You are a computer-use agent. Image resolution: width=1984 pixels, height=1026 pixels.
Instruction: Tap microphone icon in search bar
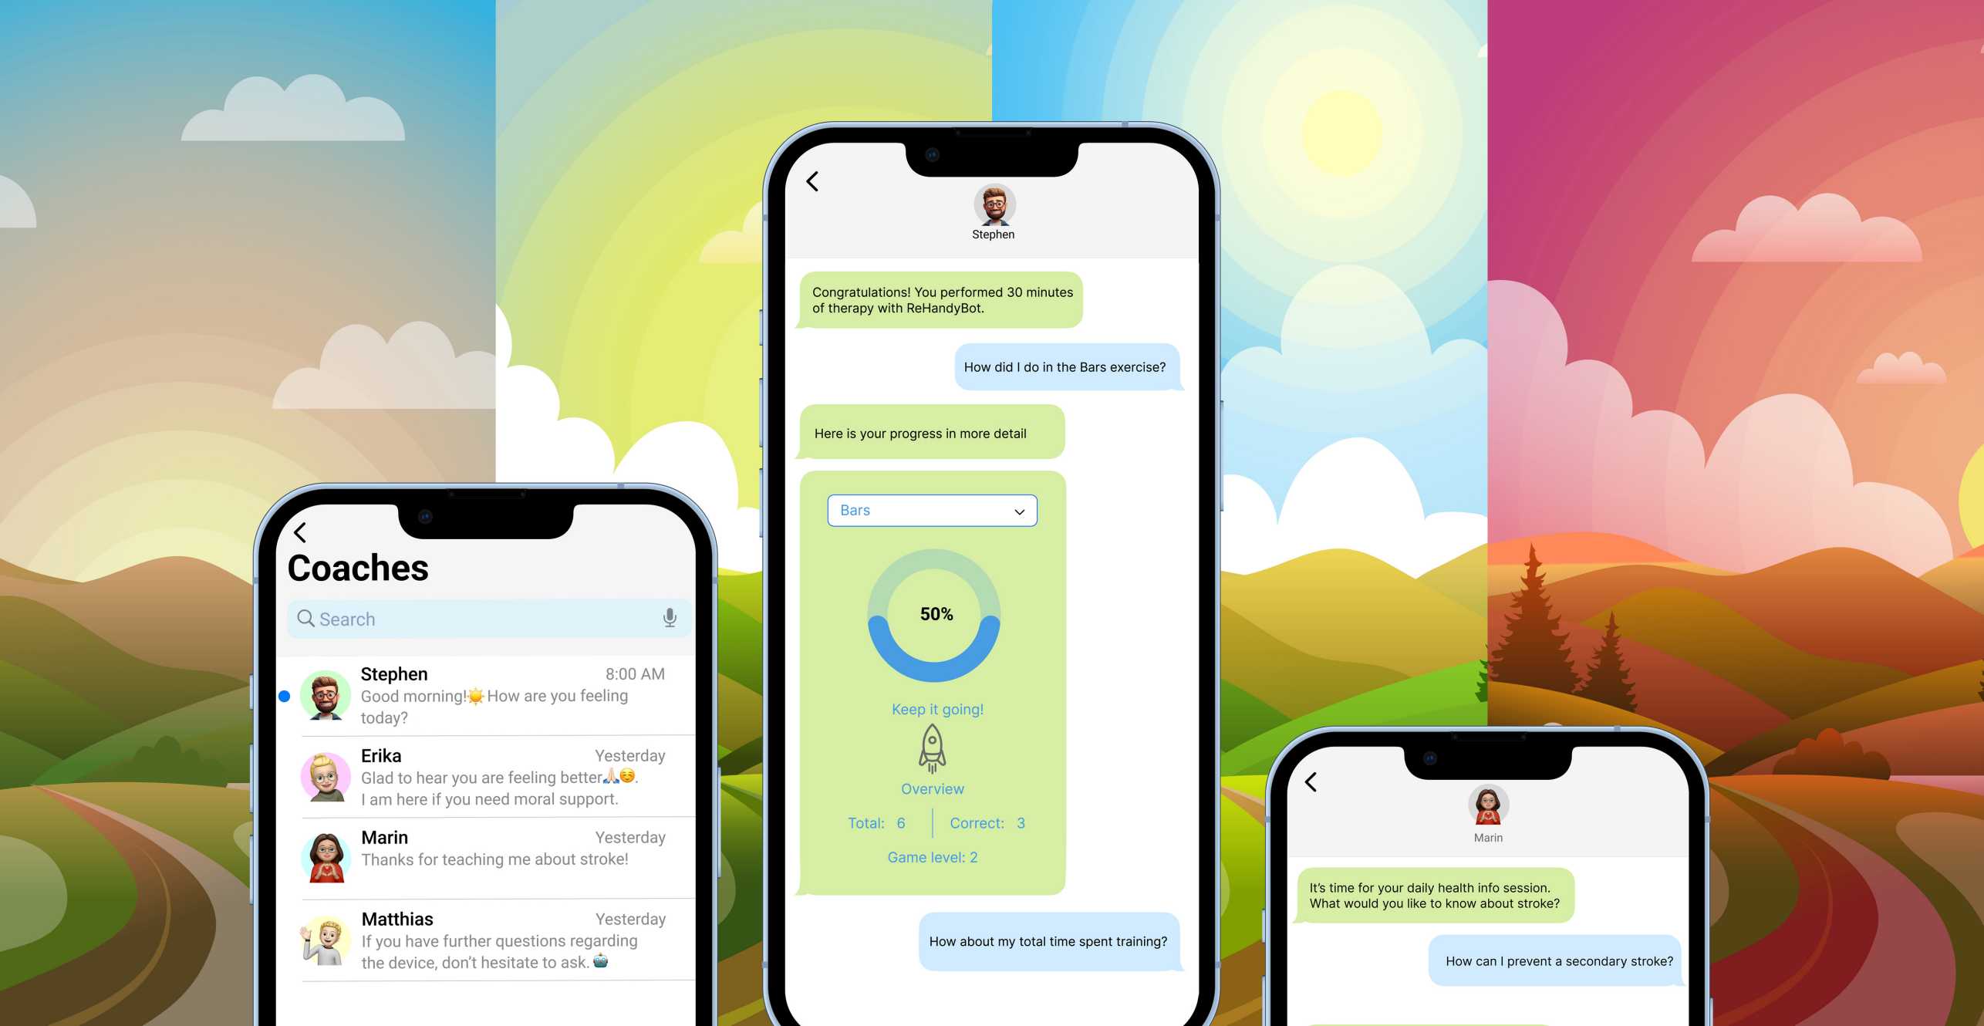(667, 618)
